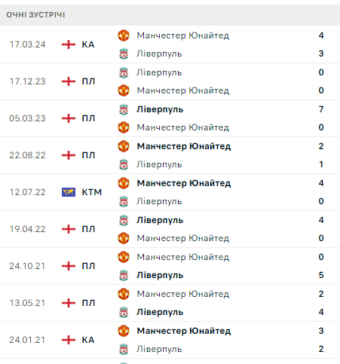Click Liverpool crest in 17.03.24 match
The height and width of the screenshot is (364, 340).
point(124,54)
